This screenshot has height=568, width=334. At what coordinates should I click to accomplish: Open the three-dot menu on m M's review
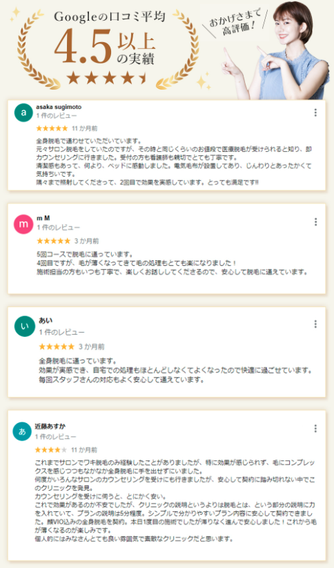point(315,222)
